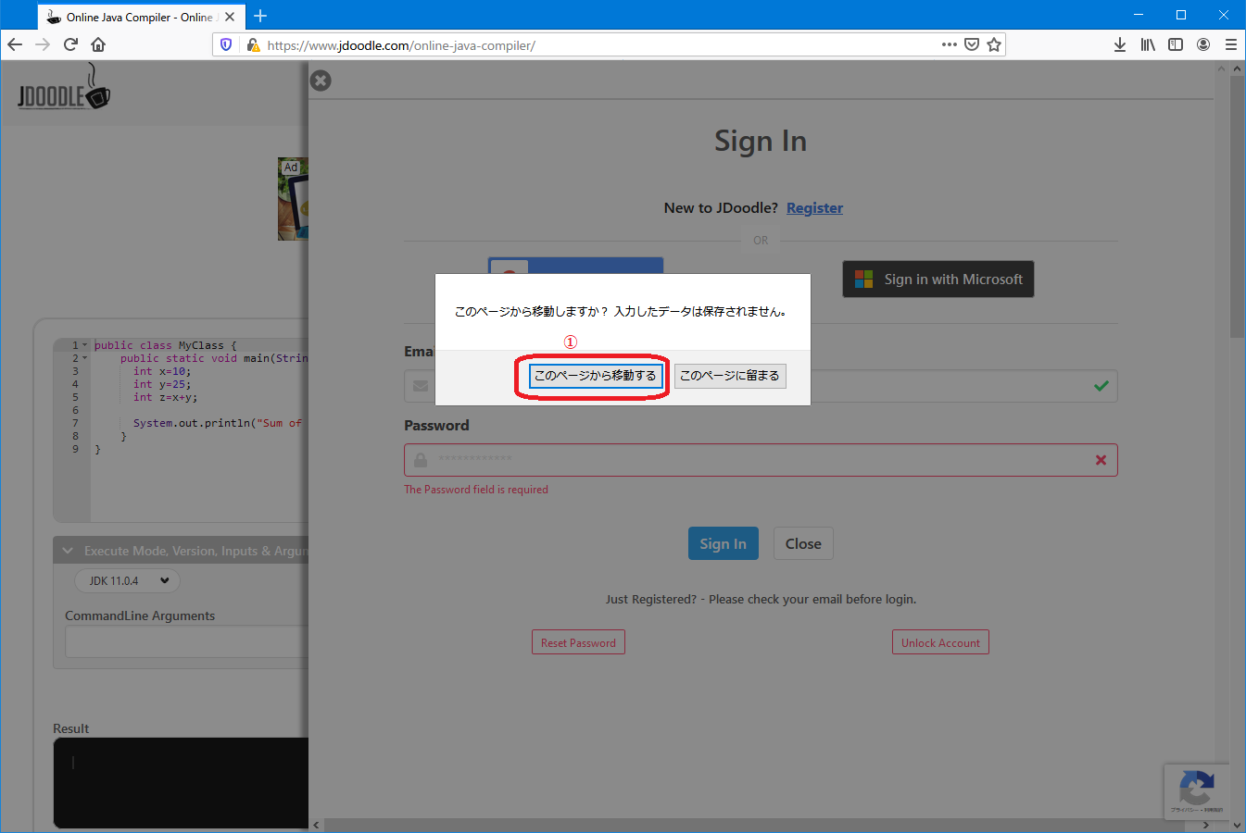Image resolution: width=1246 pixels, height=833 pixels.
Task: Stay on the page with このページに留まる
Action: pos(730,376)
